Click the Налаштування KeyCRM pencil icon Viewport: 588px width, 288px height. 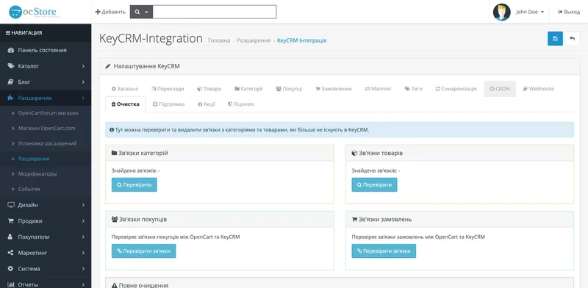[108, 66]
